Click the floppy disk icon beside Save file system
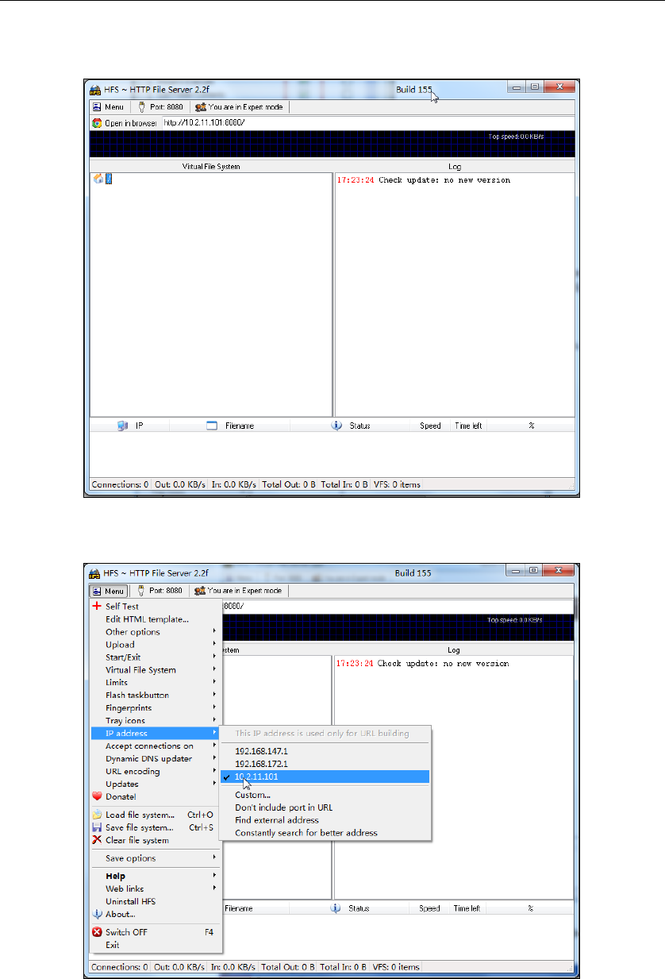The image size is (665, 979). [97, 827]
